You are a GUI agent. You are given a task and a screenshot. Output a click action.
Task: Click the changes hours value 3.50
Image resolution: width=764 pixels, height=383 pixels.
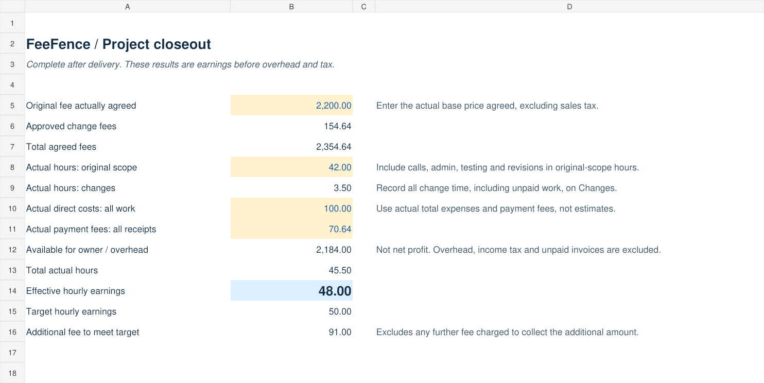click(291, 187)
